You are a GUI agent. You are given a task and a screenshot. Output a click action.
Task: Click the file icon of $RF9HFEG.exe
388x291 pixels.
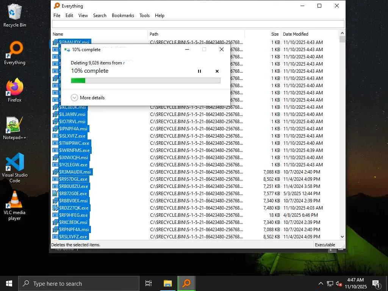[x=55, y=215]
